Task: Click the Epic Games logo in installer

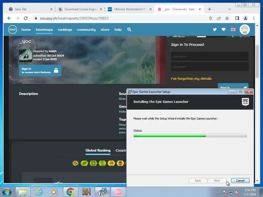Action: [245, 102]
